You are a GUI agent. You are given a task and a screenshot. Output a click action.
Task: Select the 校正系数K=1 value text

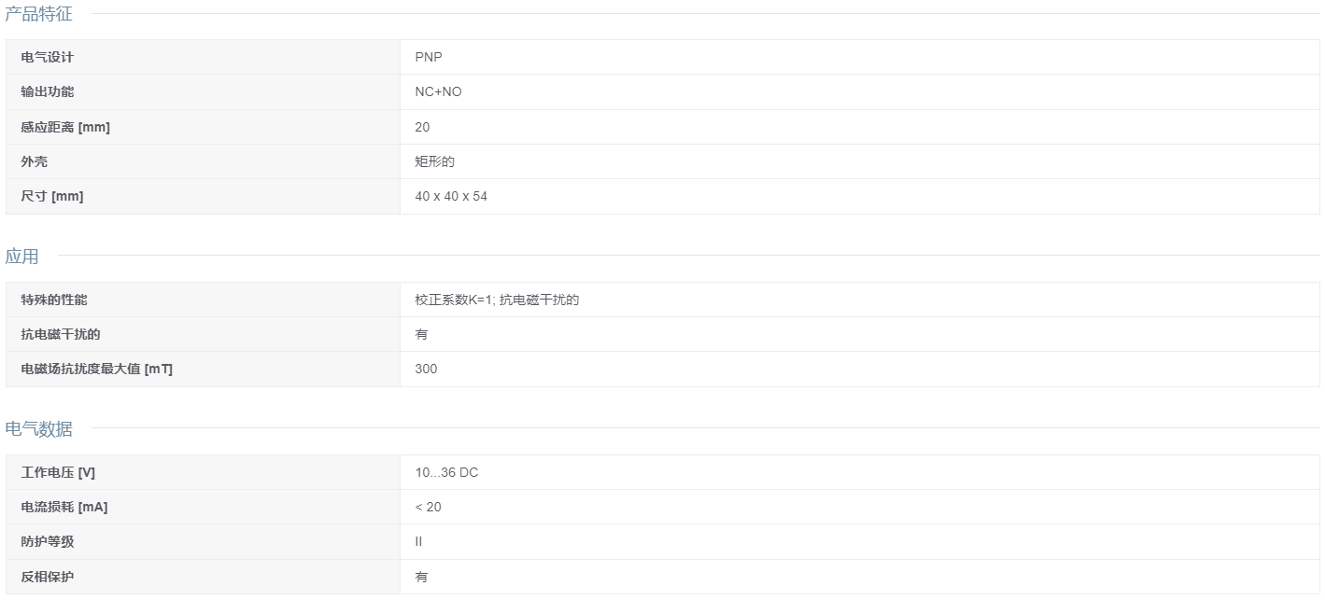pyautogui.click(x=454, y=300)
